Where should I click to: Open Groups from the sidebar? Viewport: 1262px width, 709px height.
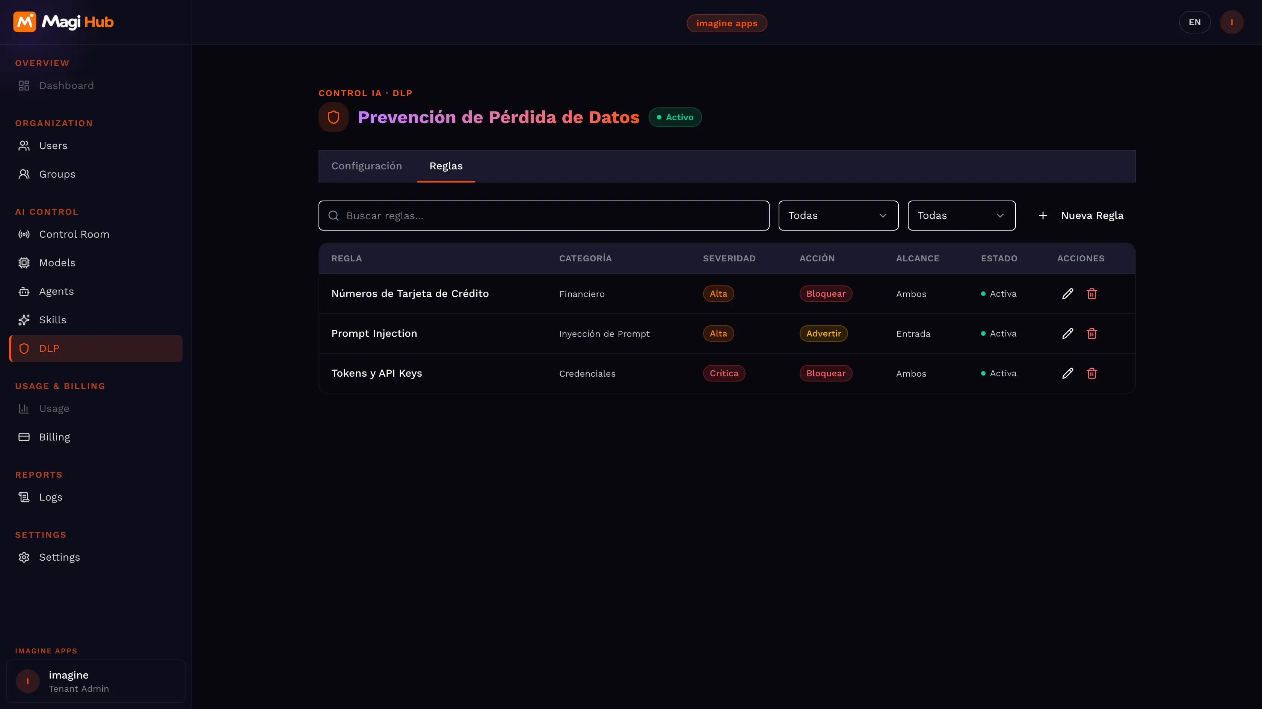click(96, 174)
